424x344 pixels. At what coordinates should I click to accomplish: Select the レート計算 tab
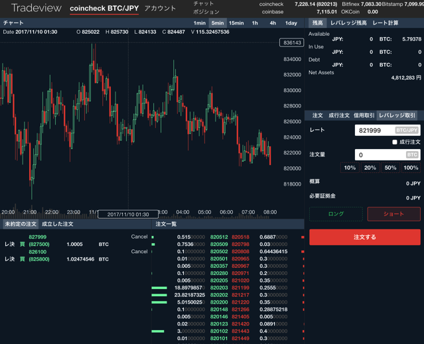(386, 23)
